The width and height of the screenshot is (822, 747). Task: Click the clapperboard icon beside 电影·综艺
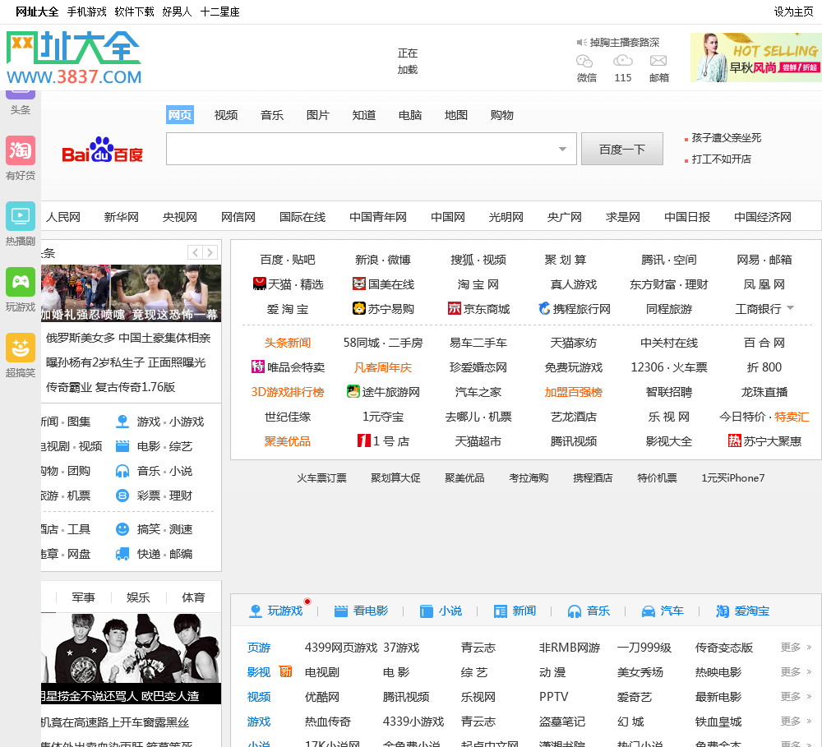point(122,446)
